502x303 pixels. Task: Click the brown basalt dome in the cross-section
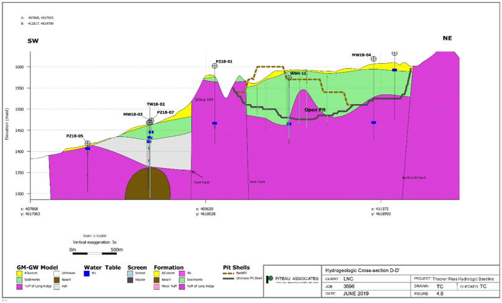click(149, 183)
